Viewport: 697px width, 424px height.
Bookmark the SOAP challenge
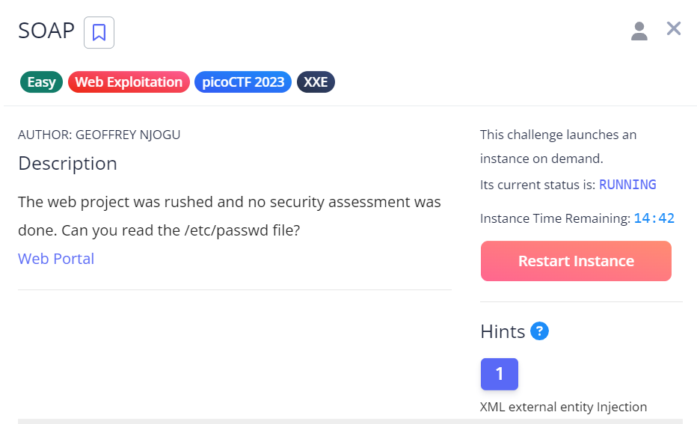point(99,32)
